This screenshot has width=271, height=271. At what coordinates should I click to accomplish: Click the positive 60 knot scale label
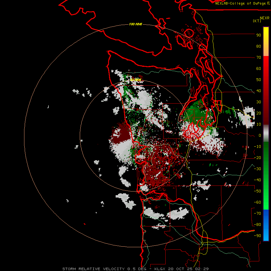pos(259,68)
